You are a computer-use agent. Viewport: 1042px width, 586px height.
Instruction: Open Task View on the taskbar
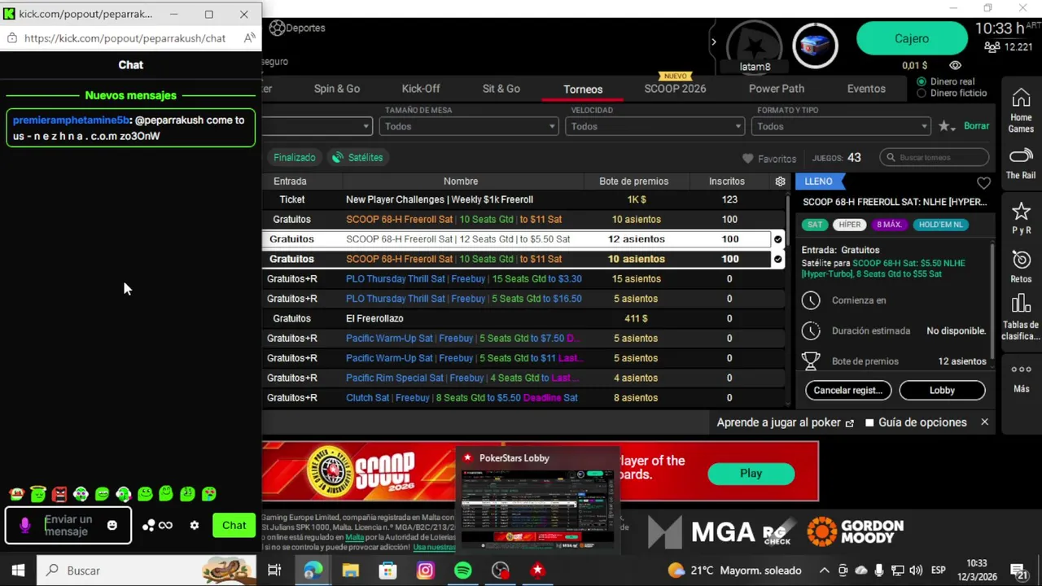pos(274,571)
